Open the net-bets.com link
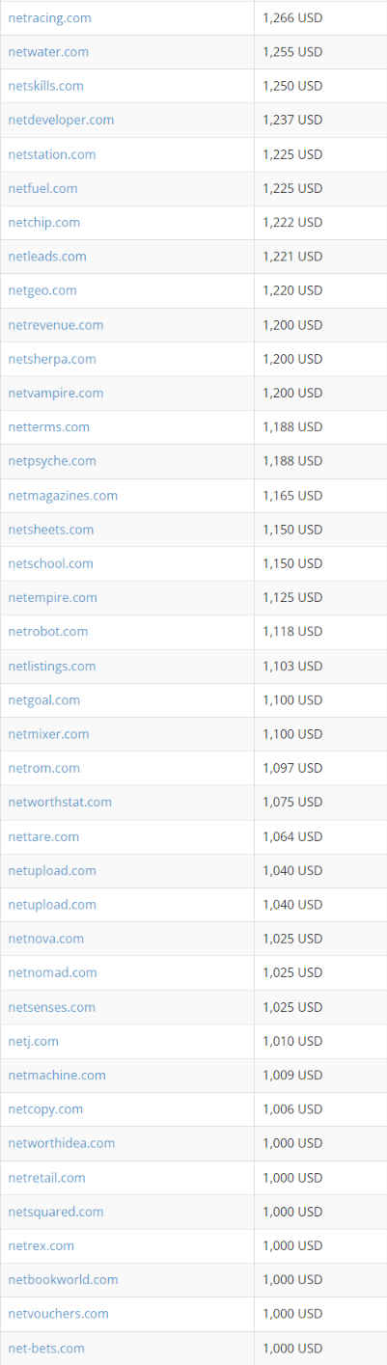The height and width of the screenshot is (1365, 387). [x=46, y=1348]
